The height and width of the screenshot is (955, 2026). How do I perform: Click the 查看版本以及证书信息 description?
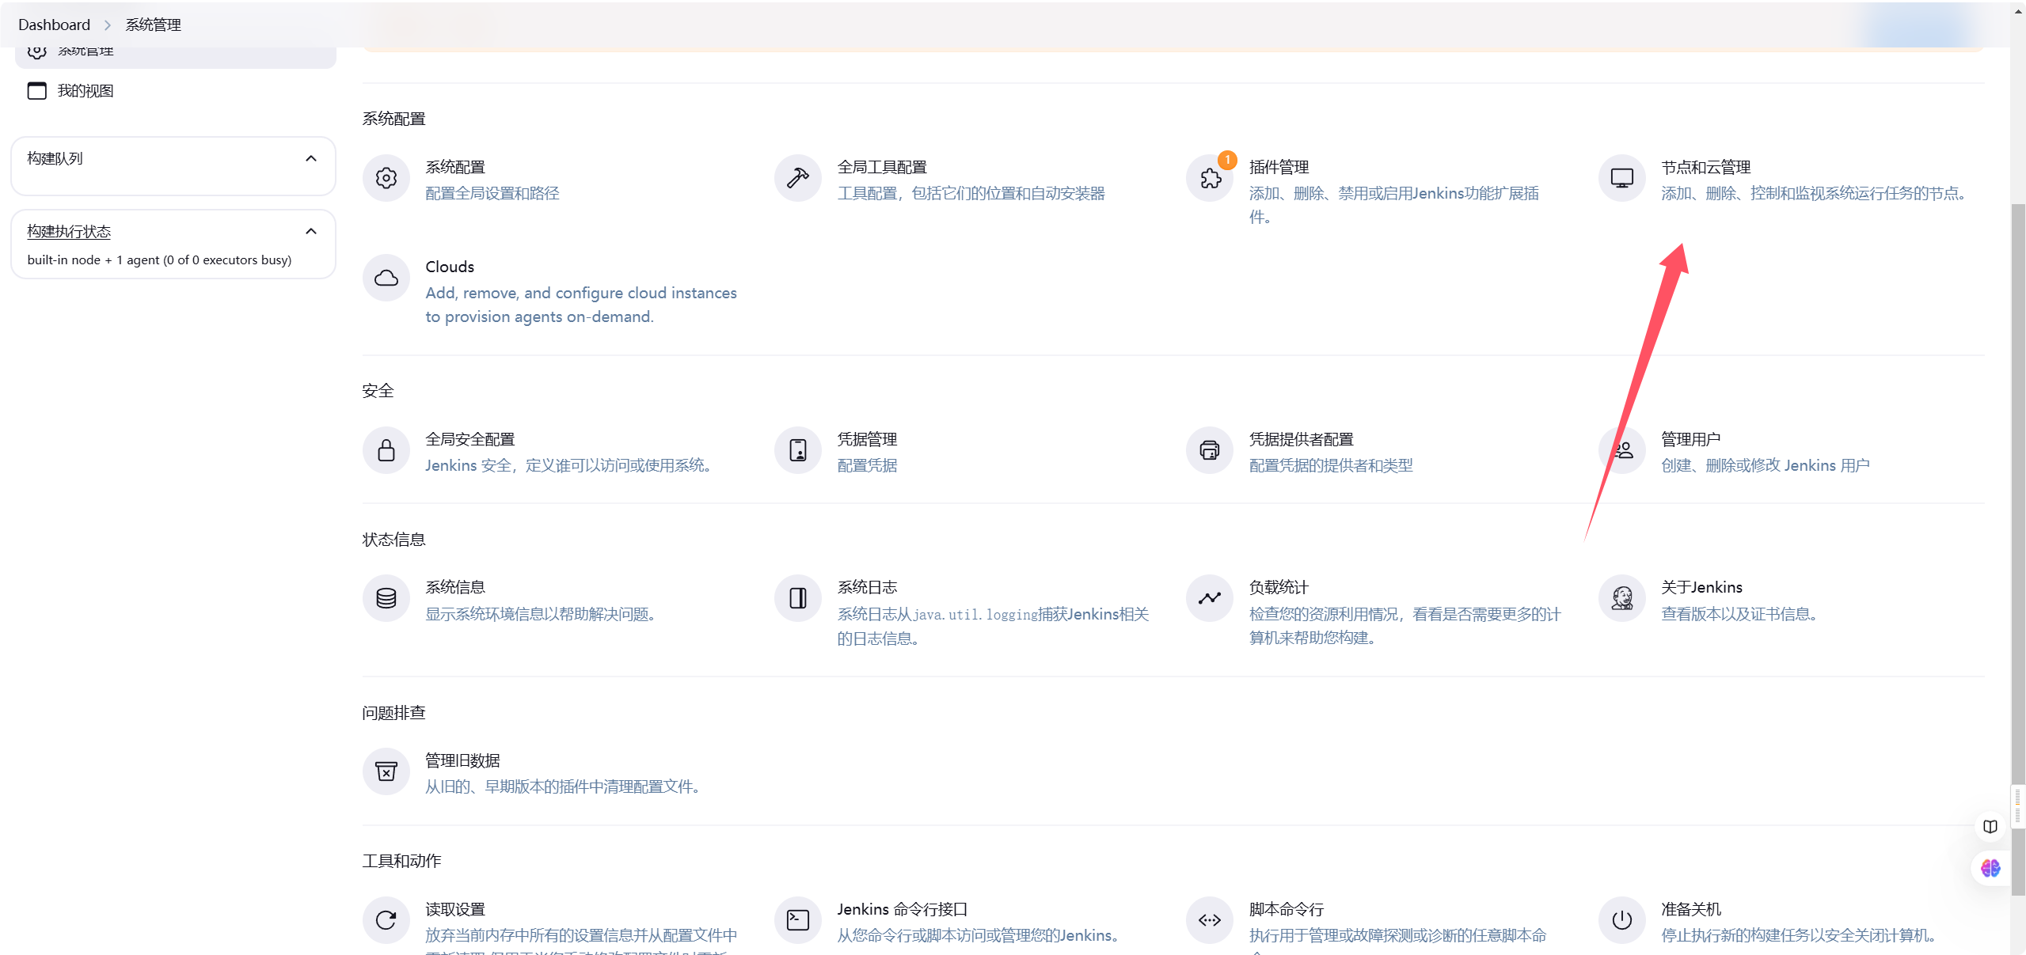pos(1739,614)
